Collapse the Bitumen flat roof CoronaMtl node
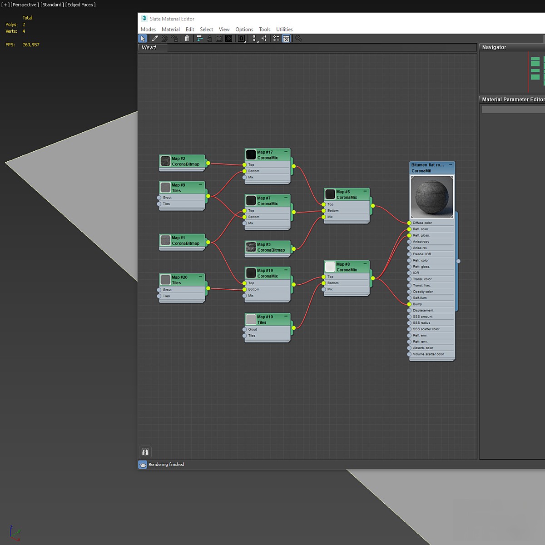 [x=451, y=164]
